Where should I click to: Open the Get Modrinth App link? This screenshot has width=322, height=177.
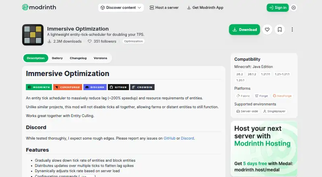coord(205,8)
